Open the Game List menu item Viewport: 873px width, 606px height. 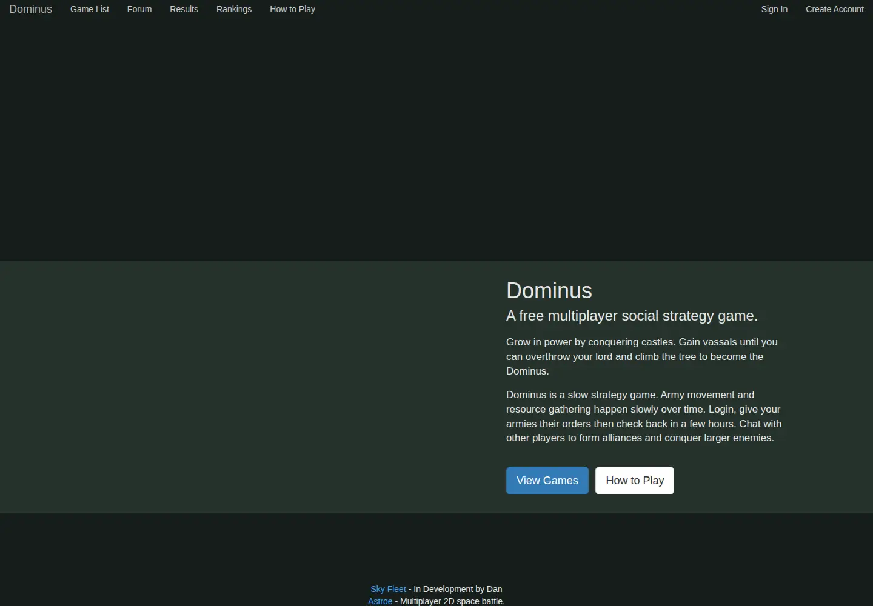point(90,9)
